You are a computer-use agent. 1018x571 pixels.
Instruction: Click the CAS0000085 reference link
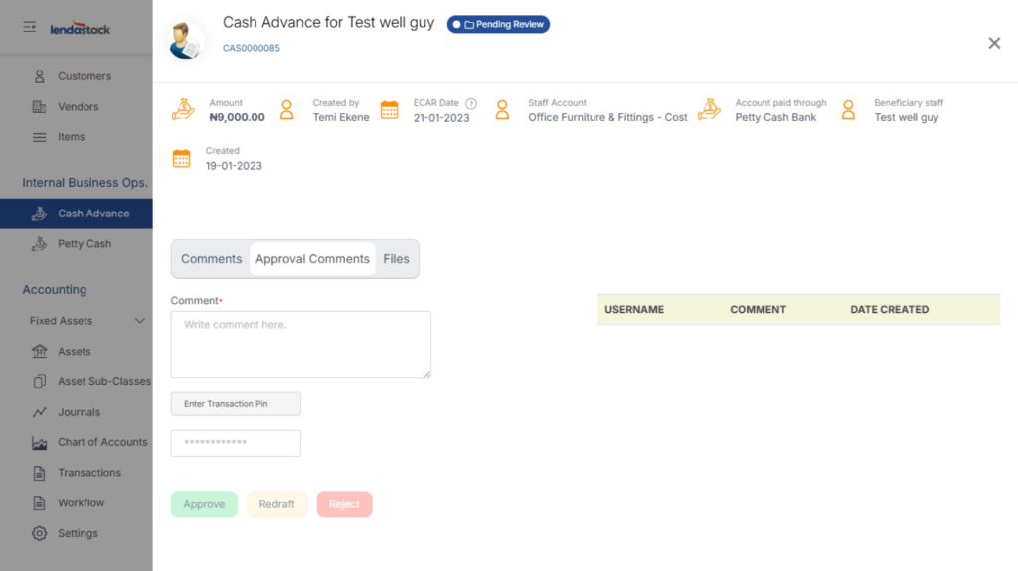pos(251,48)
